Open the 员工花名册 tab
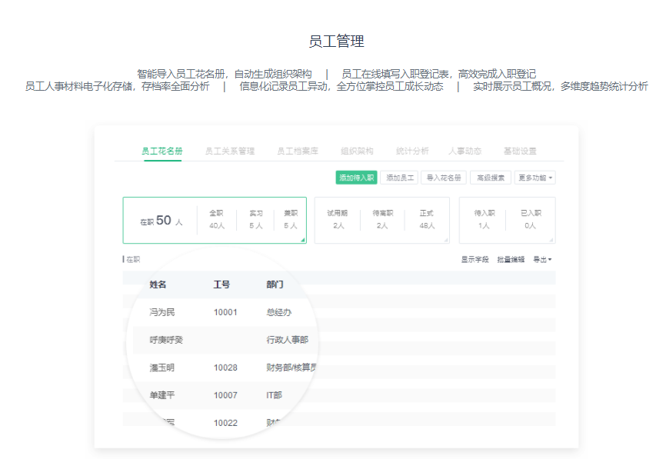 coord(162,151)
